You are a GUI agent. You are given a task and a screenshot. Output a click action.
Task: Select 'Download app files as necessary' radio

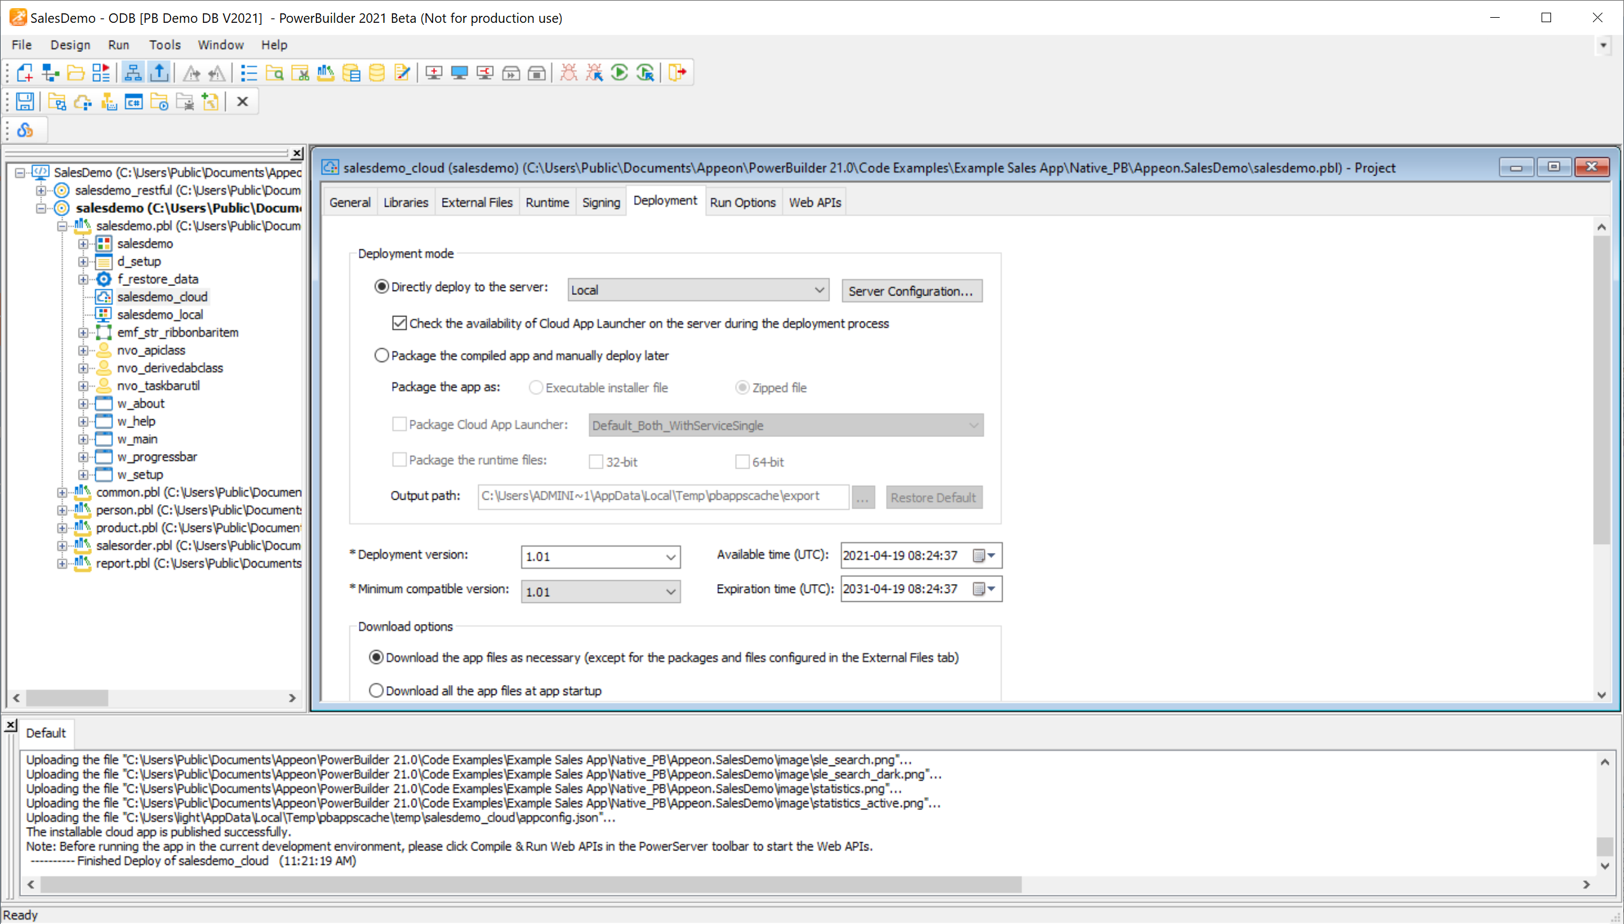[x=376, y=658]
